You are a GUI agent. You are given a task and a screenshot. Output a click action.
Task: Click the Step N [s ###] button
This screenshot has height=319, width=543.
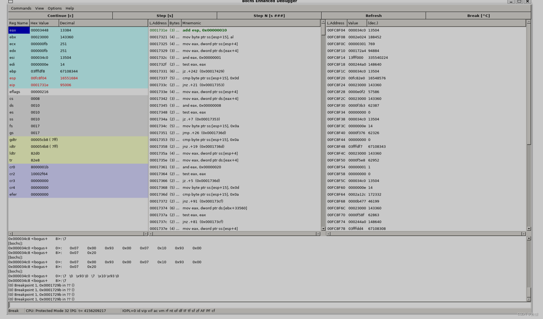pos(269,16)
